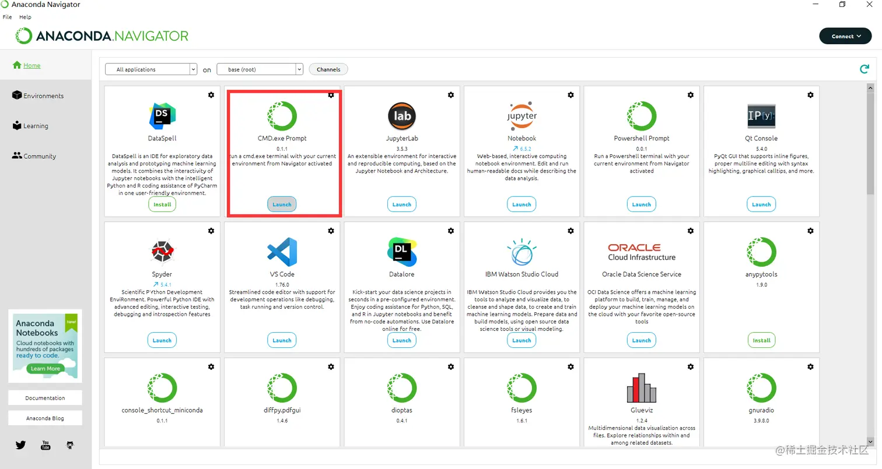The height and width of the screenshot is (469, 882).
Task: Launch Jupyter Notebook
Action: pyautogui.click(x=521, y=204)
